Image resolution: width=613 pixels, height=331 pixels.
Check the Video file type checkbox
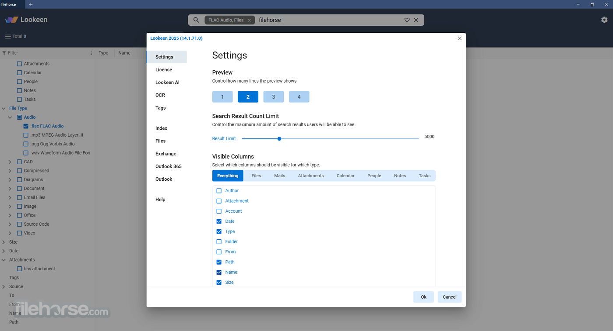pyautogui.click(x=19, y=233)
